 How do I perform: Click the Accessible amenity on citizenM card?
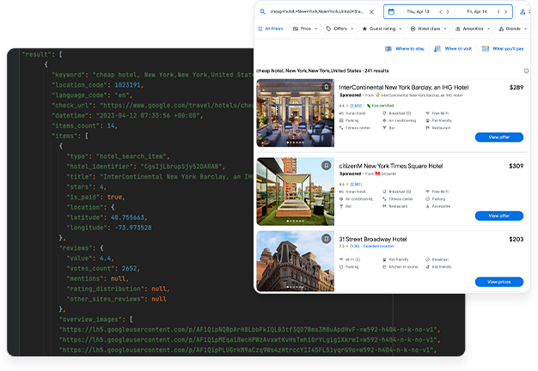pyautogui.click(x=437, y=206)
